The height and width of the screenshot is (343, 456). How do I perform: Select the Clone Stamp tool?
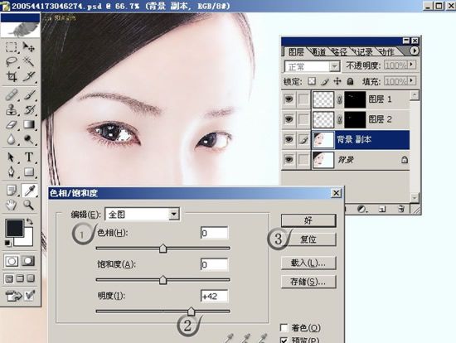12,110
